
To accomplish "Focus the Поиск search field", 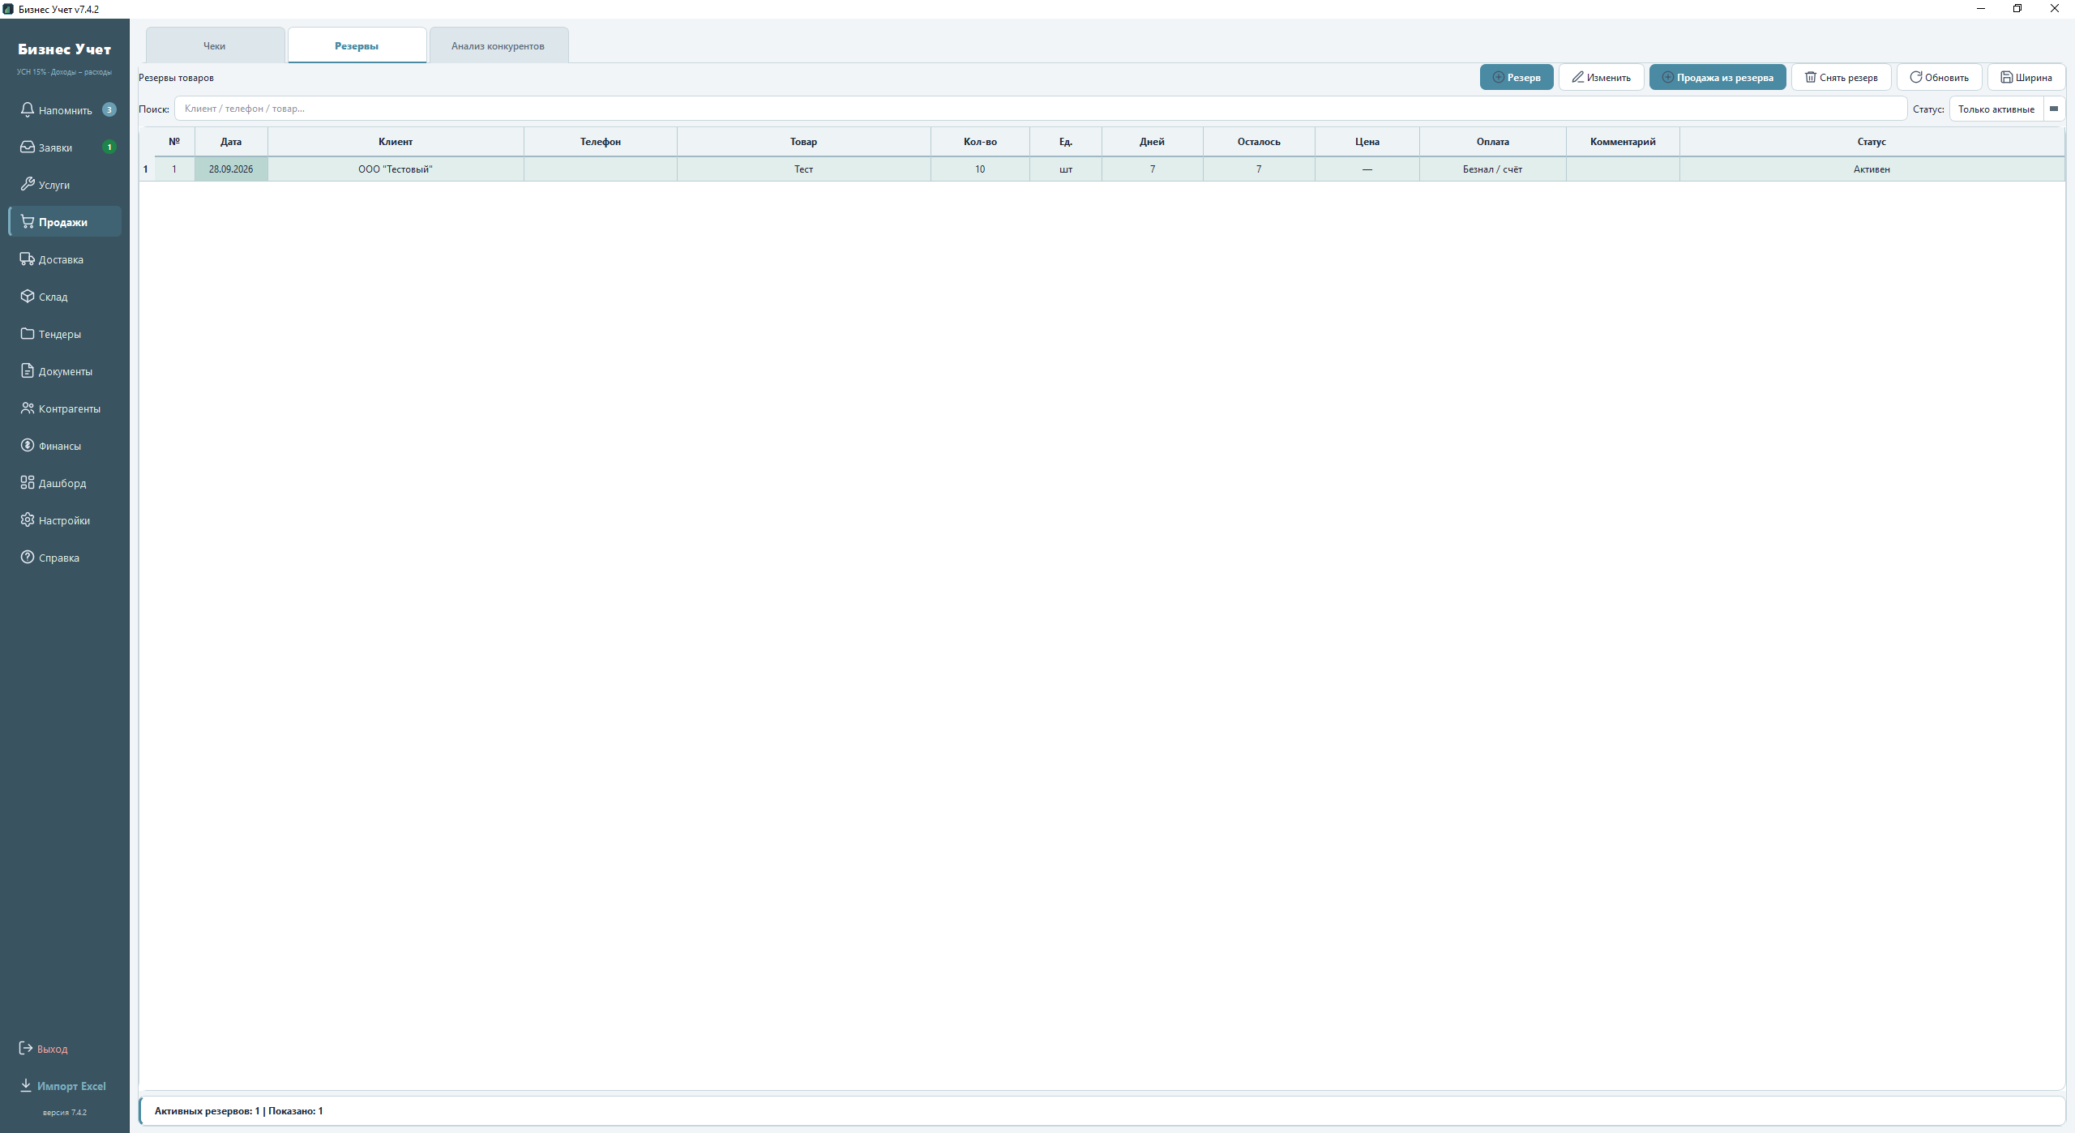I will pos(1040,109).
